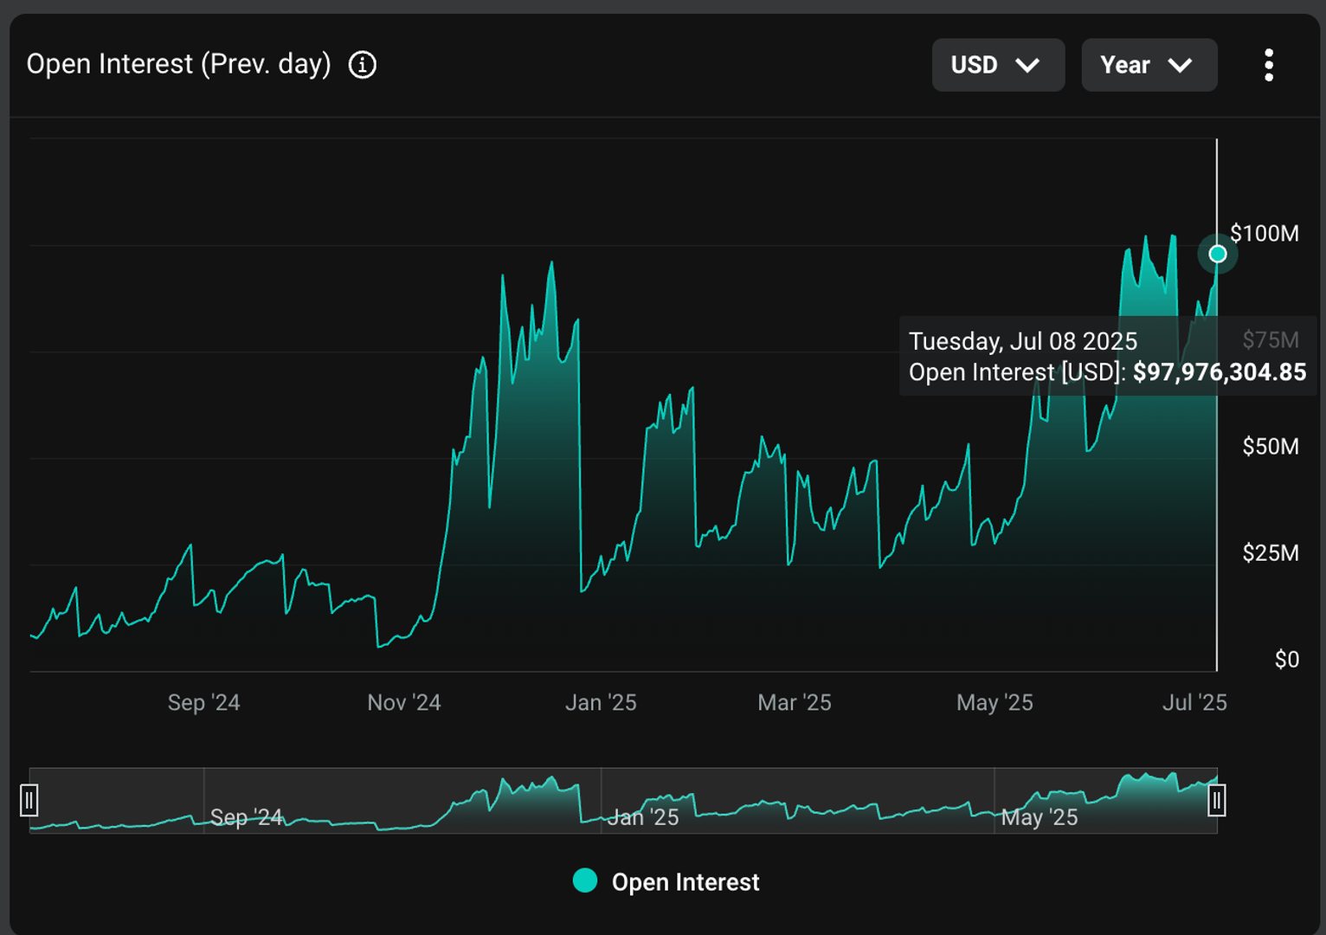1326x935 pixels.
Task: Click the Open Interest legend dot
Action: [x=585, y=881]
